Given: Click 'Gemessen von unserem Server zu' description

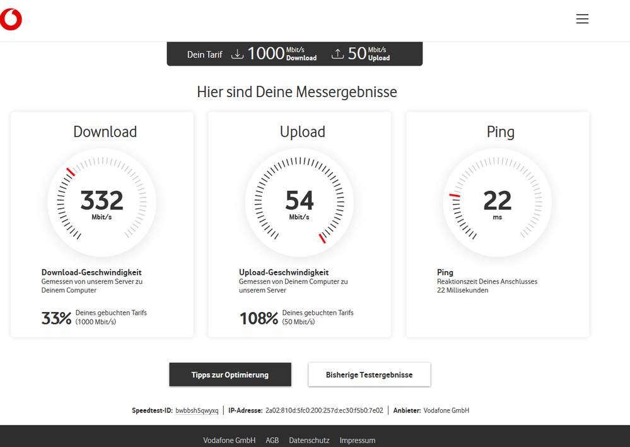Looking at the screenshot, I should click(91, 282).
